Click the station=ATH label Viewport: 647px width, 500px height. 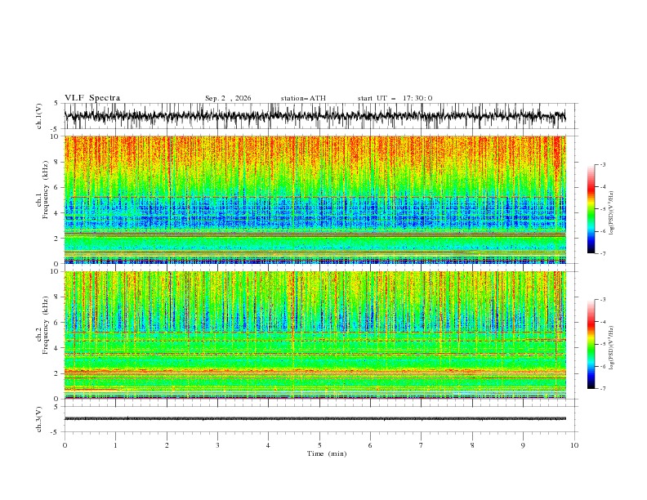tap(303, 98)
